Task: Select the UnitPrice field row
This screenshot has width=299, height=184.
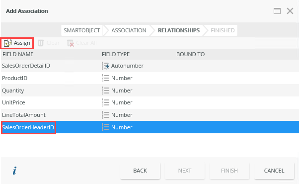Action: (x=150, y=102)
